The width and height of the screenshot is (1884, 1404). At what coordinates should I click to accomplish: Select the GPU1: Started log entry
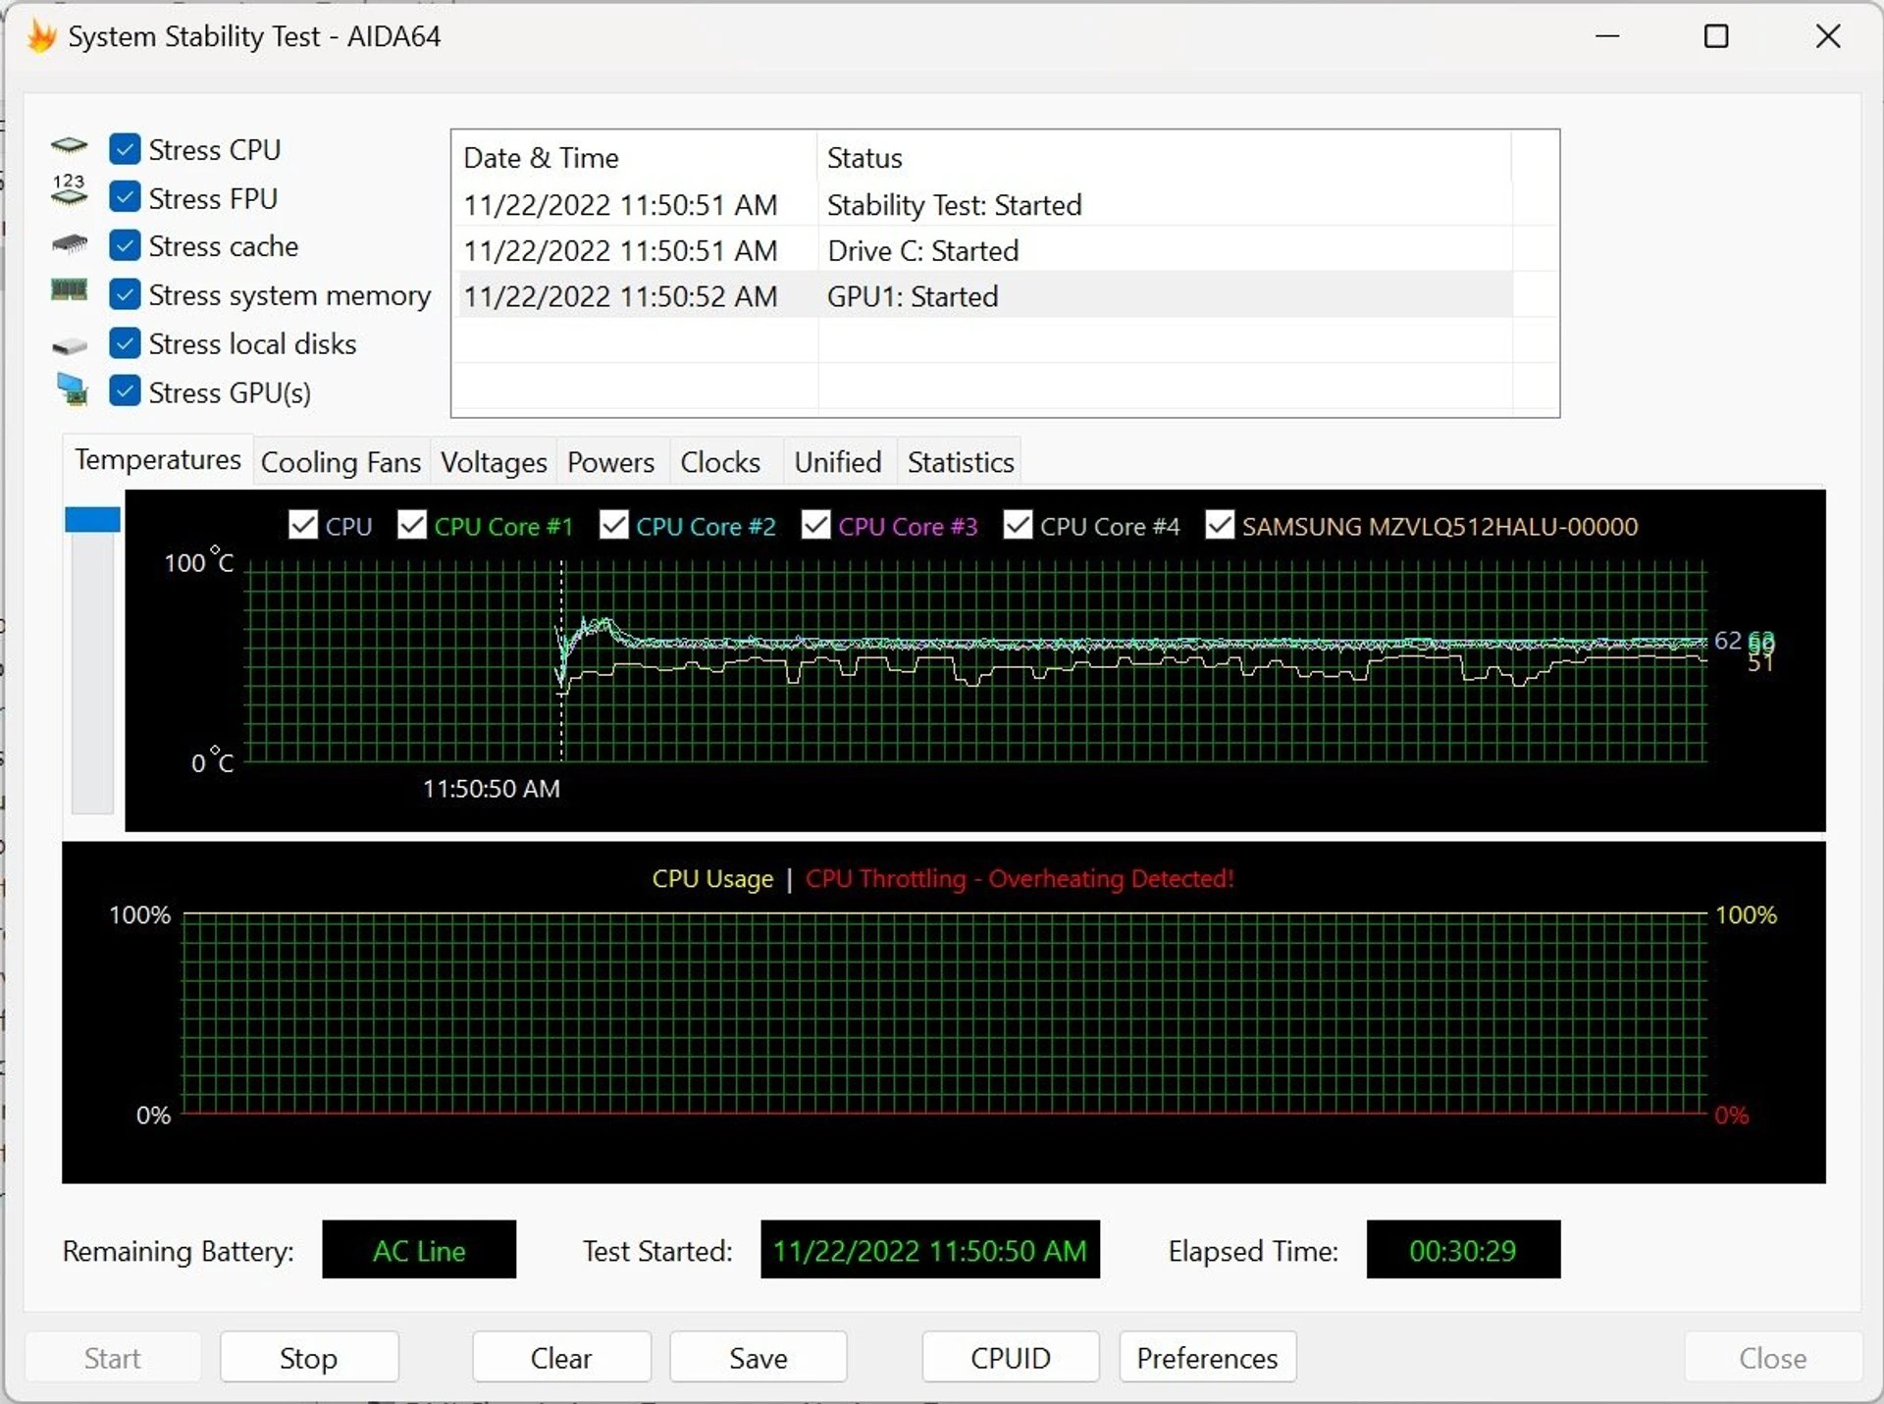[x=913, y=295]
